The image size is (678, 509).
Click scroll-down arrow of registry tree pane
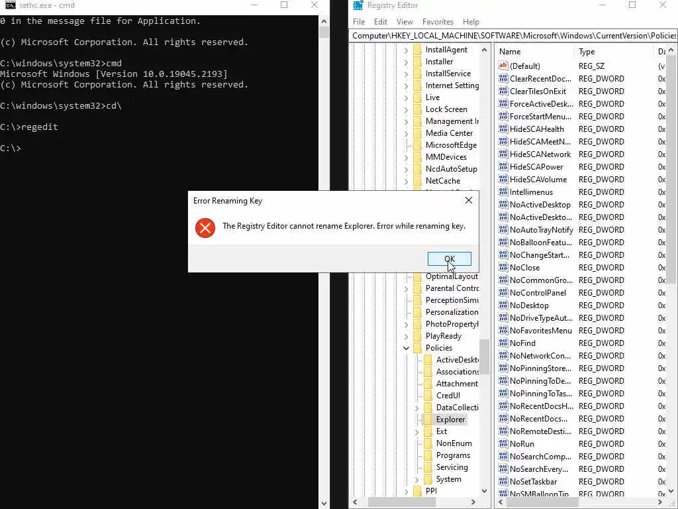[484, 491]
